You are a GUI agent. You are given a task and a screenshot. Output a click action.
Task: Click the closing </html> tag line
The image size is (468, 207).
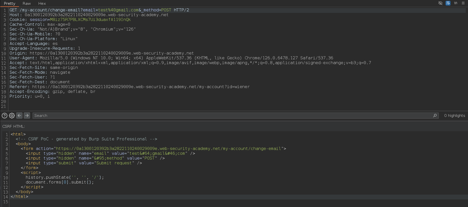[x=19, y=197]
